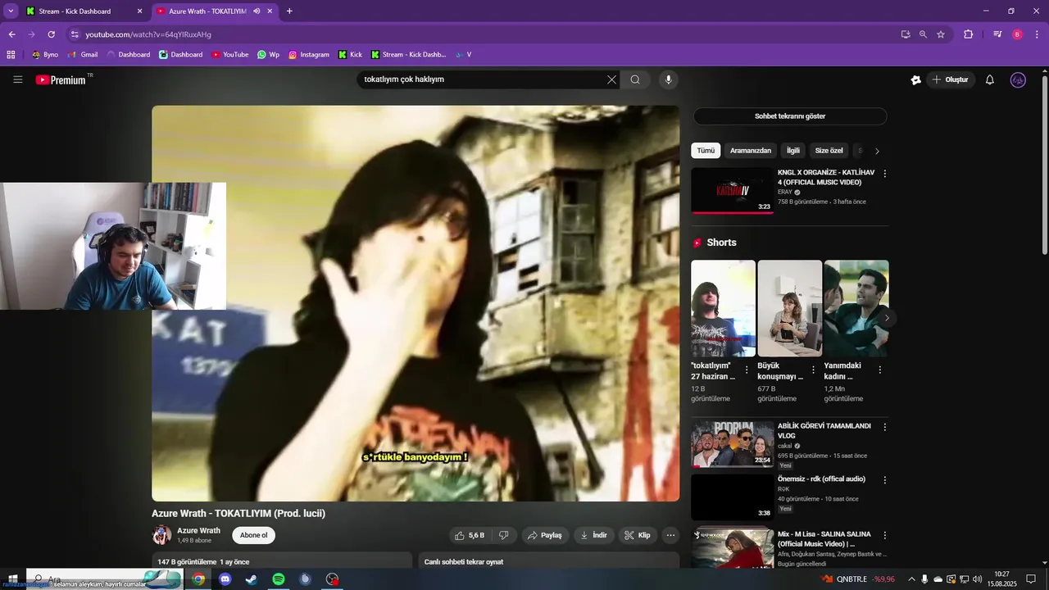This screenshot has height=590, width=1049.
Task: Open the Büyük konuşmayı Short thumbnail
Action: [x=789, y=308]
